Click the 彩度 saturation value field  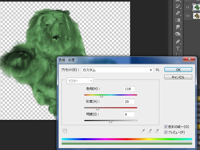pos(129,102)
